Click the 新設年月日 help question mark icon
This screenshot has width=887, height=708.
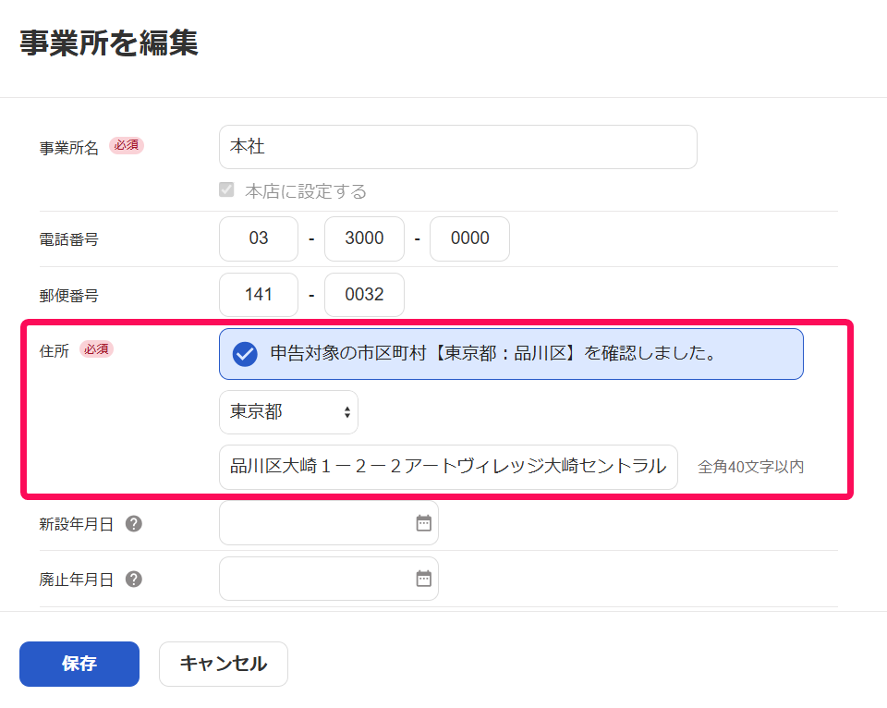[x=133, y=524]
